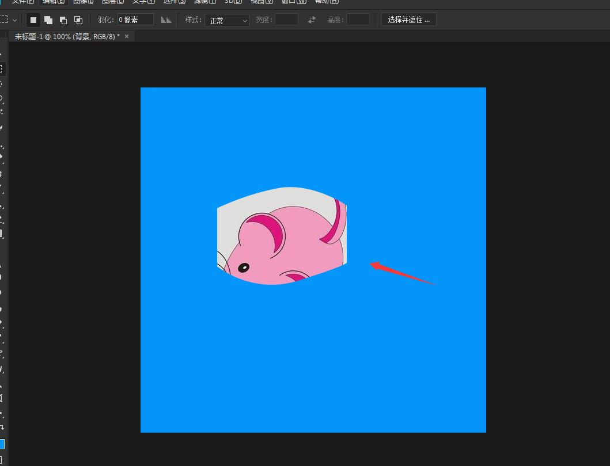This screenshot has width=610, height=466.
Task: Enable Add to Selection mode
Action: (x=48, y=20)
